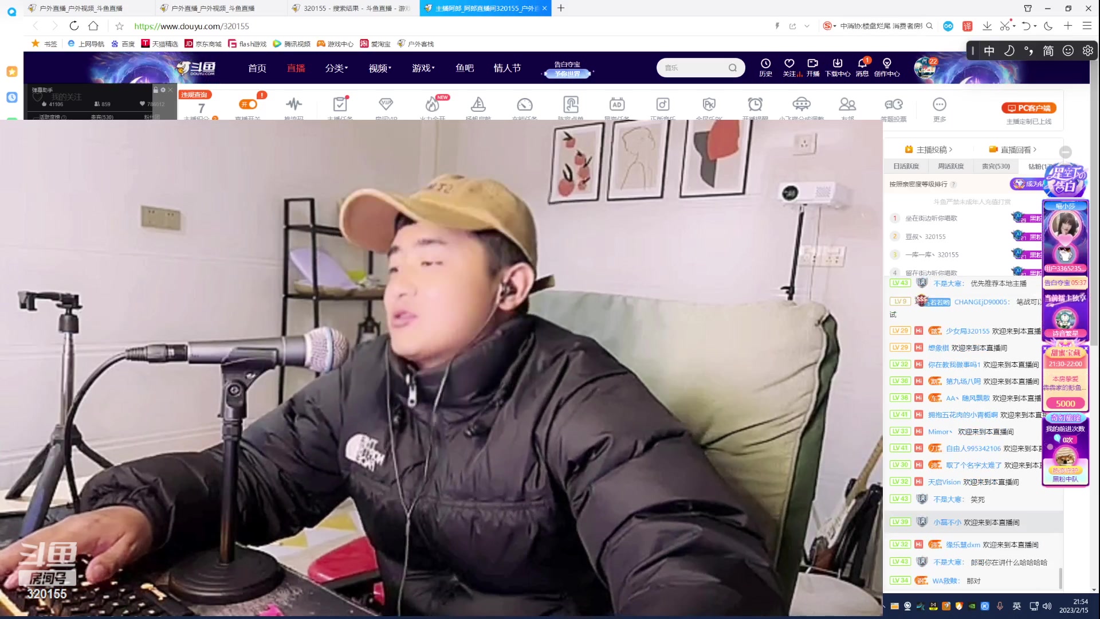Expand the 视频 dropdown menu

click(x=380, y=68)
